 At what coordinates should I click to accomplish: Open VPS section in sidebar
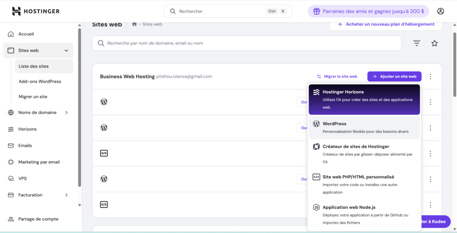[22, 178]
